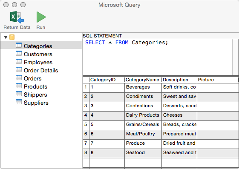
Task: Collapse the database tree disclosure triangle
Action: pos(6,37)
